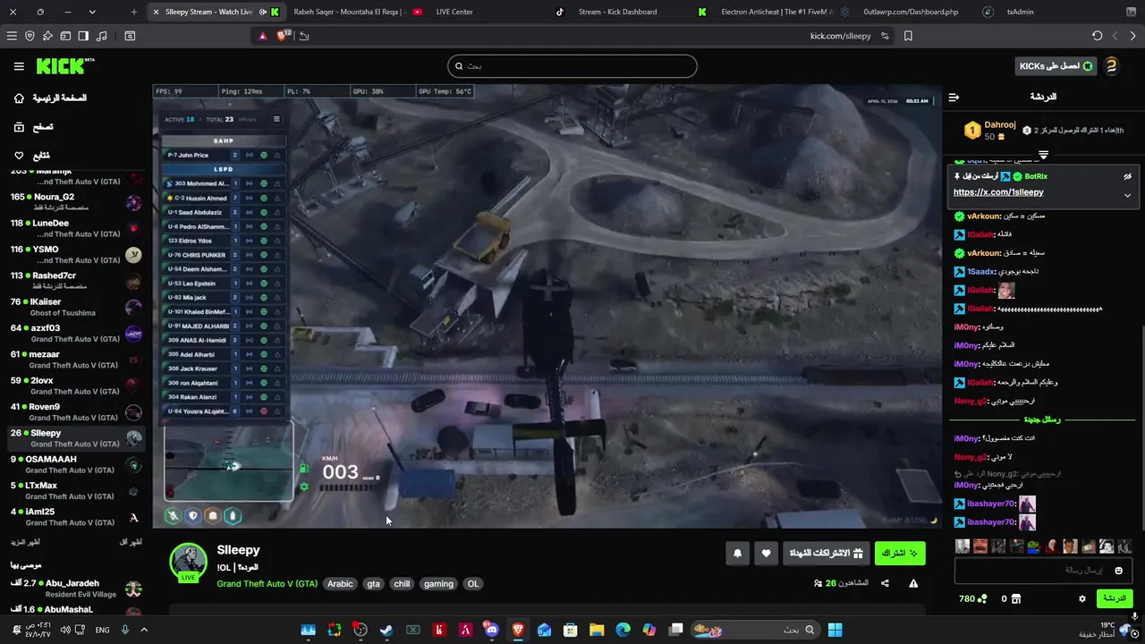Open the home page icon in sidebar
The width and height of the screenshot is (1145, 644).
point(19,98)
